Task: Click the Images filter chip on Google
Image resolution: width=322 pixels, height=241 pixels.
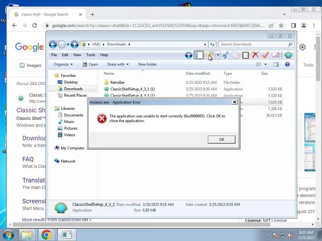Action: click(31, 65)
